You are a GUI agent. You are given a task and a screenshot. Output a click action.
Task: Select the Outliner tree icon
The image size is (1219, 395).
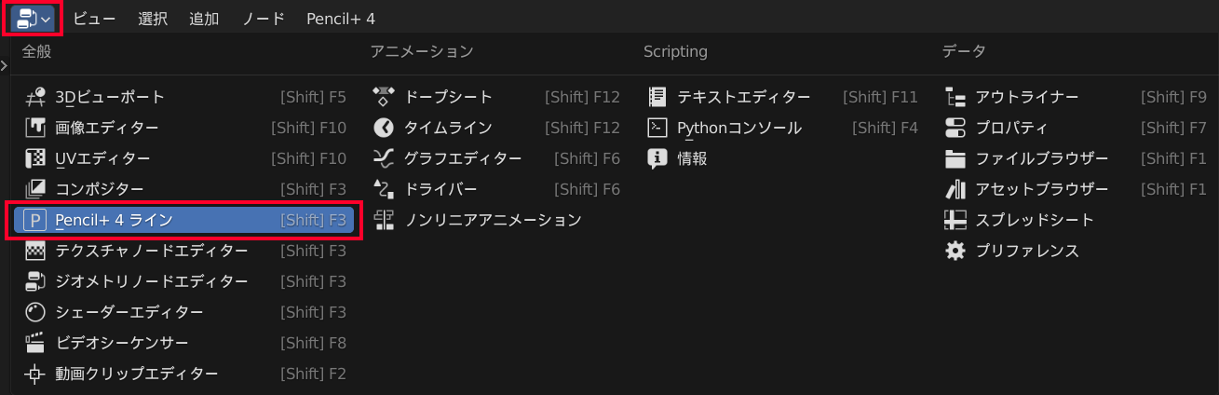(x=955, y=97)
